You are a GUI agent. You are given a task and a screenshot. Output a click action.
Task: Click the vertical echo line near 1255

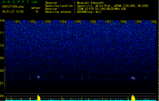[82, 77]
